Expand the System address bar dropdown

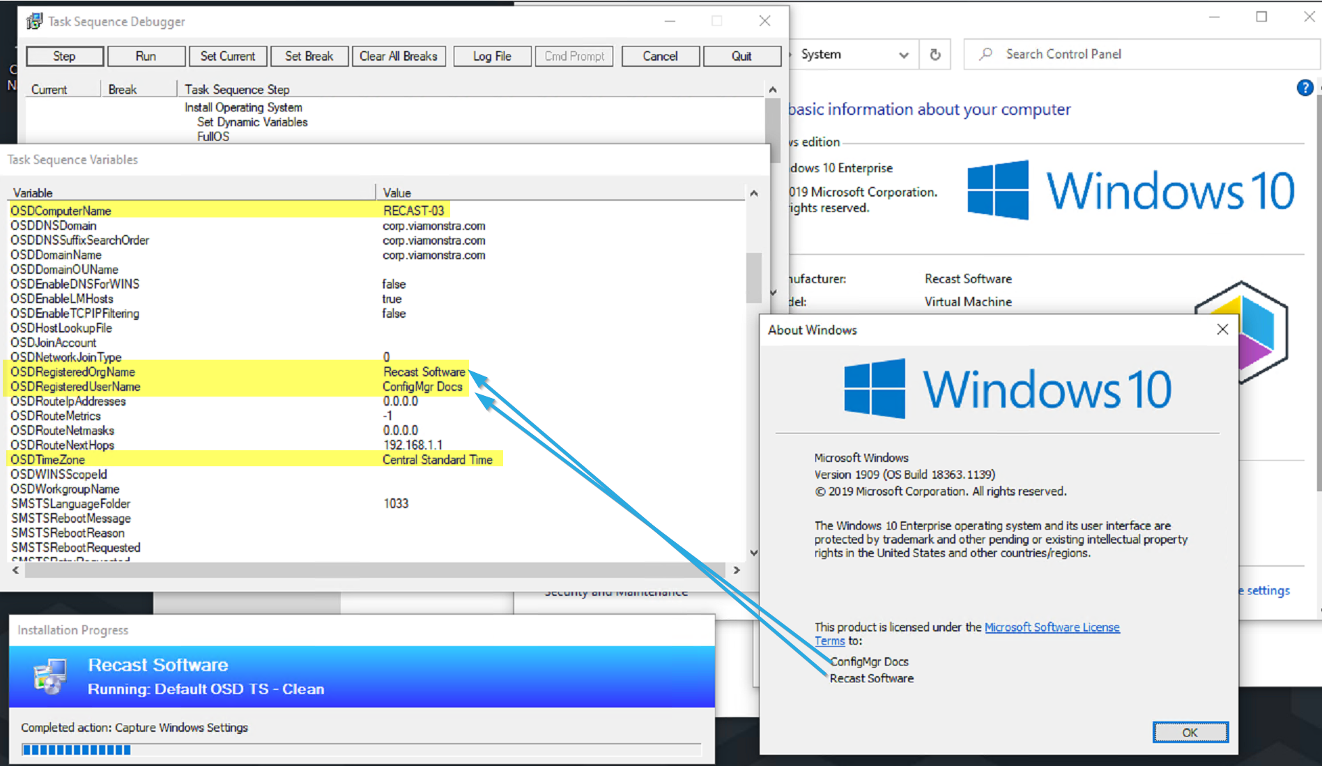point(904,55)
